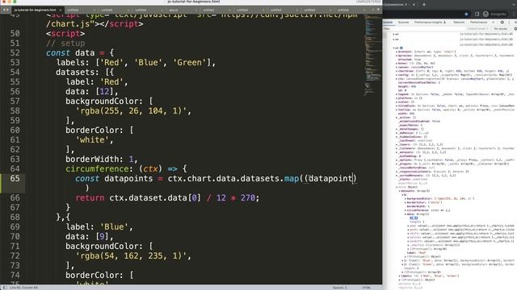Click the highlighted 0: 12 entry in console

click(414, 218)
